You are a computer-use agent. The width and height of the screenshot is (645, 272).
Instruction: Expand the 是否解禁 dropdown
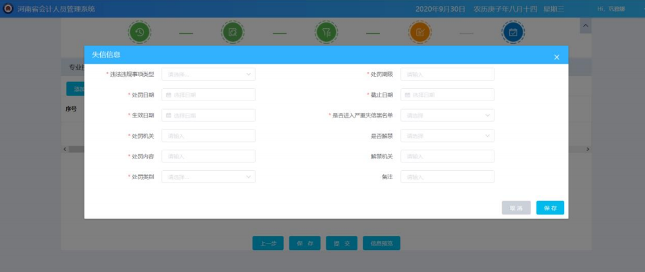click(447, 136)
